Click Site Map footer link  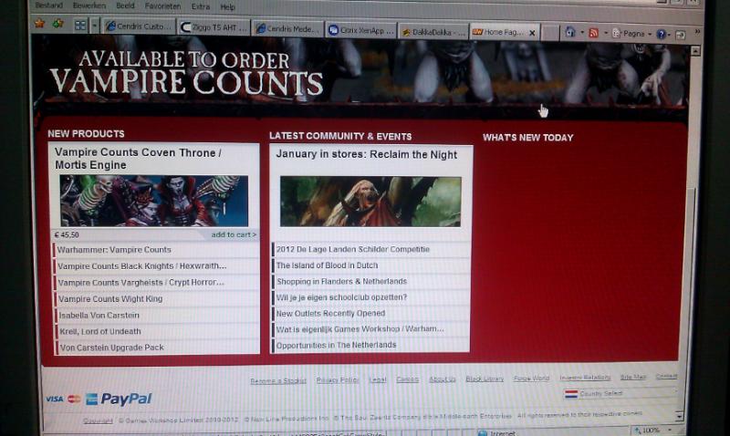pos(633,377)
